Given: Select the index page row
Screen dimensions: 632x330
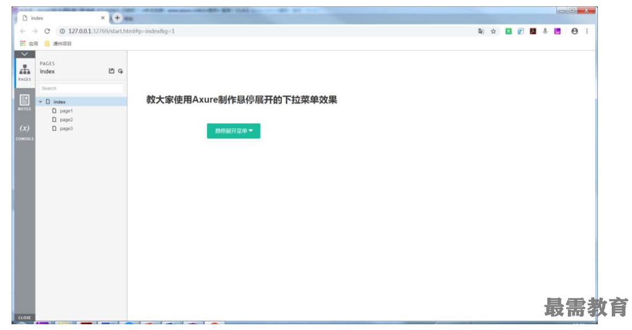Looking at the screenshot, I should [x=81, y=102].
